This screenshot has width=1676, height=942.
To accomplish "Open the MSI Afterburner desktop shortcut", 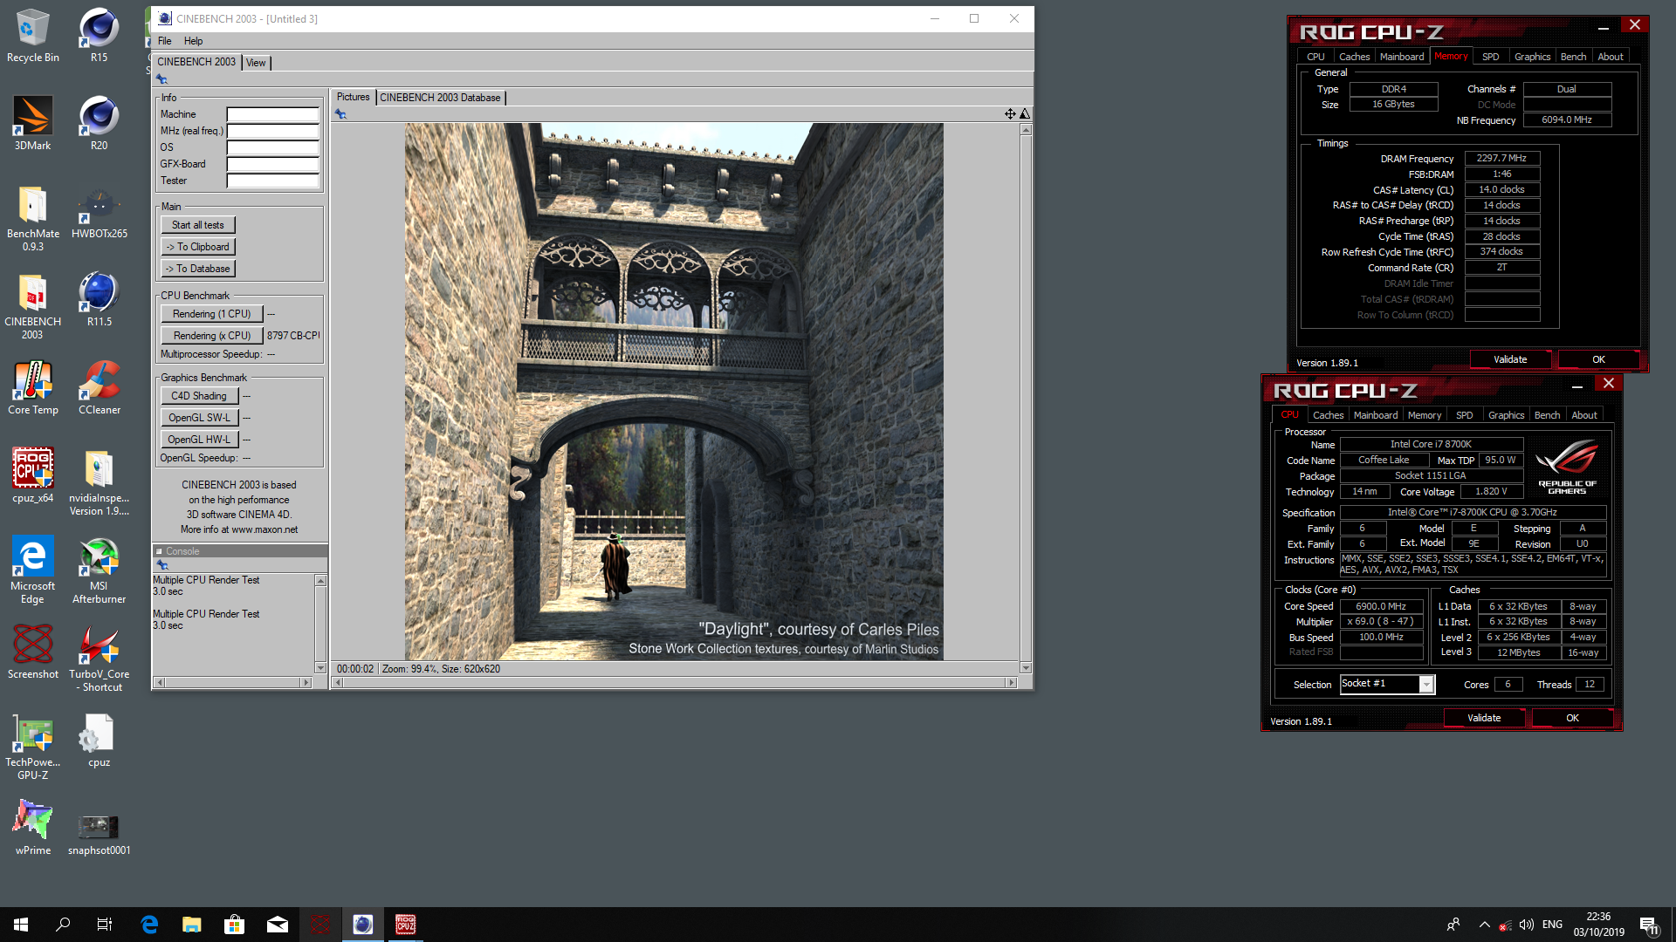I will pos(99,570).
